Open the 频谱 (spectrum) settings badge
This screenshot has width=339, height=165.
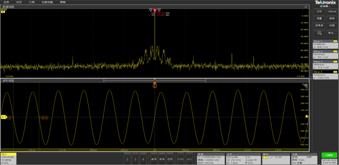(211, 158)
